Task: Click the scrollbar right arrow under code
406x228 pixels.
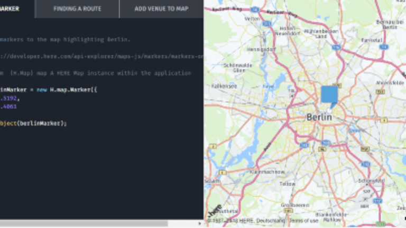Action: tap(200, 223)
